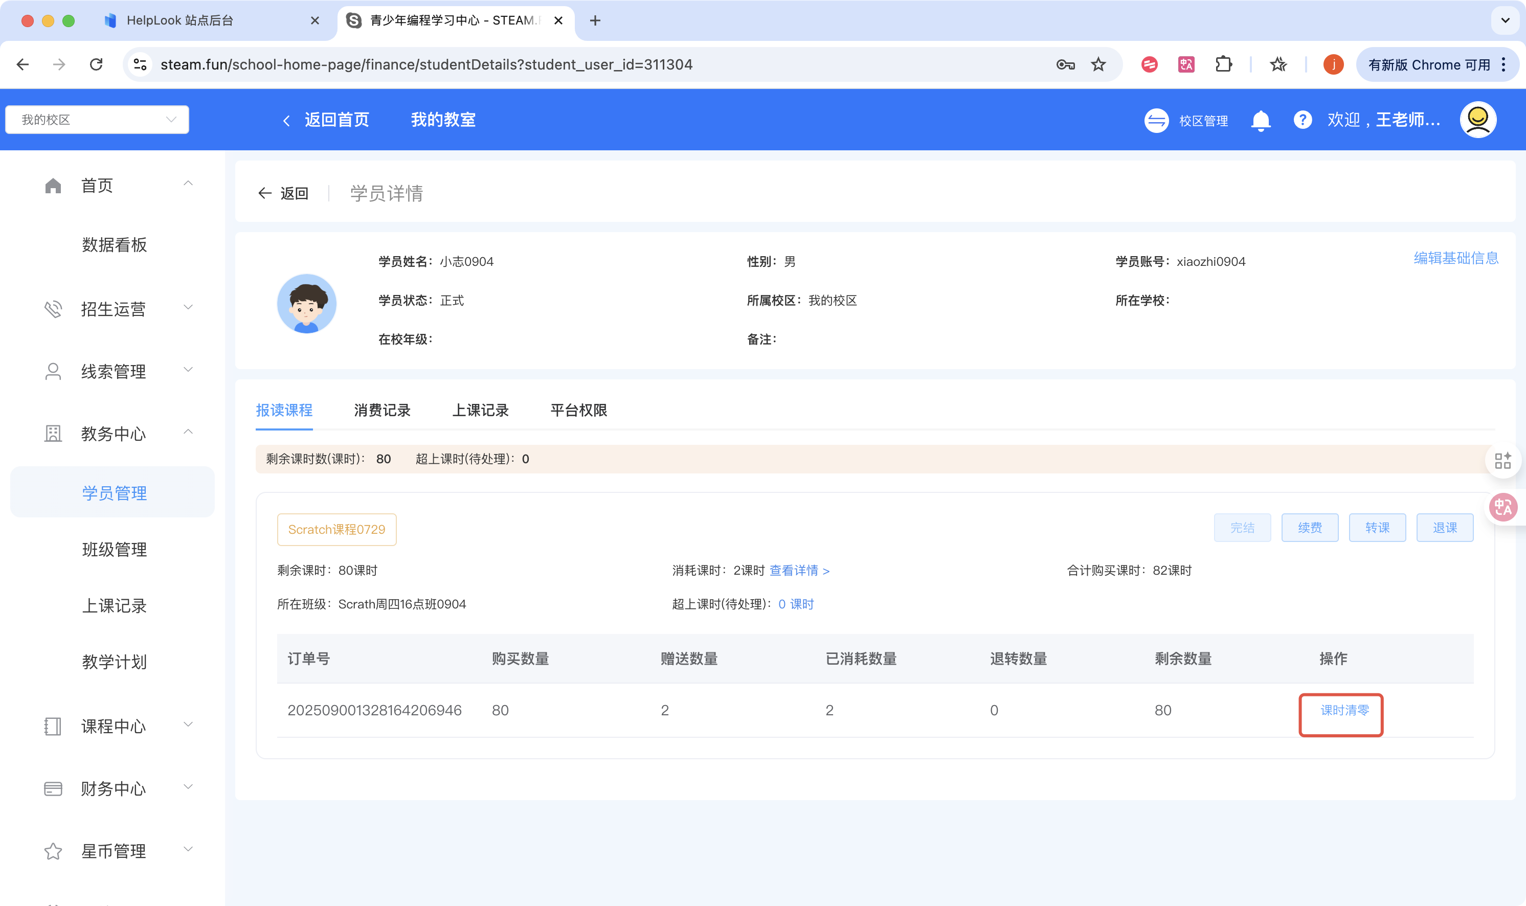Click the 教务中心 sidebar icon

(53, 434)
